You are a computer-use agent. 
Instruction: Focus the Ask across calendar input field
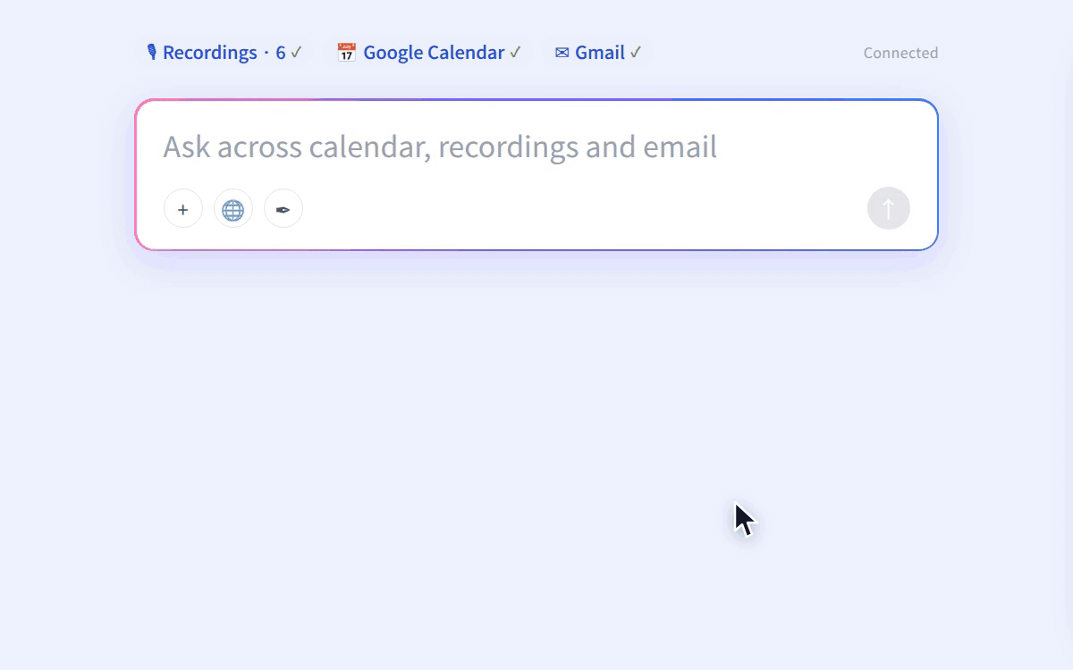(536, 147)
